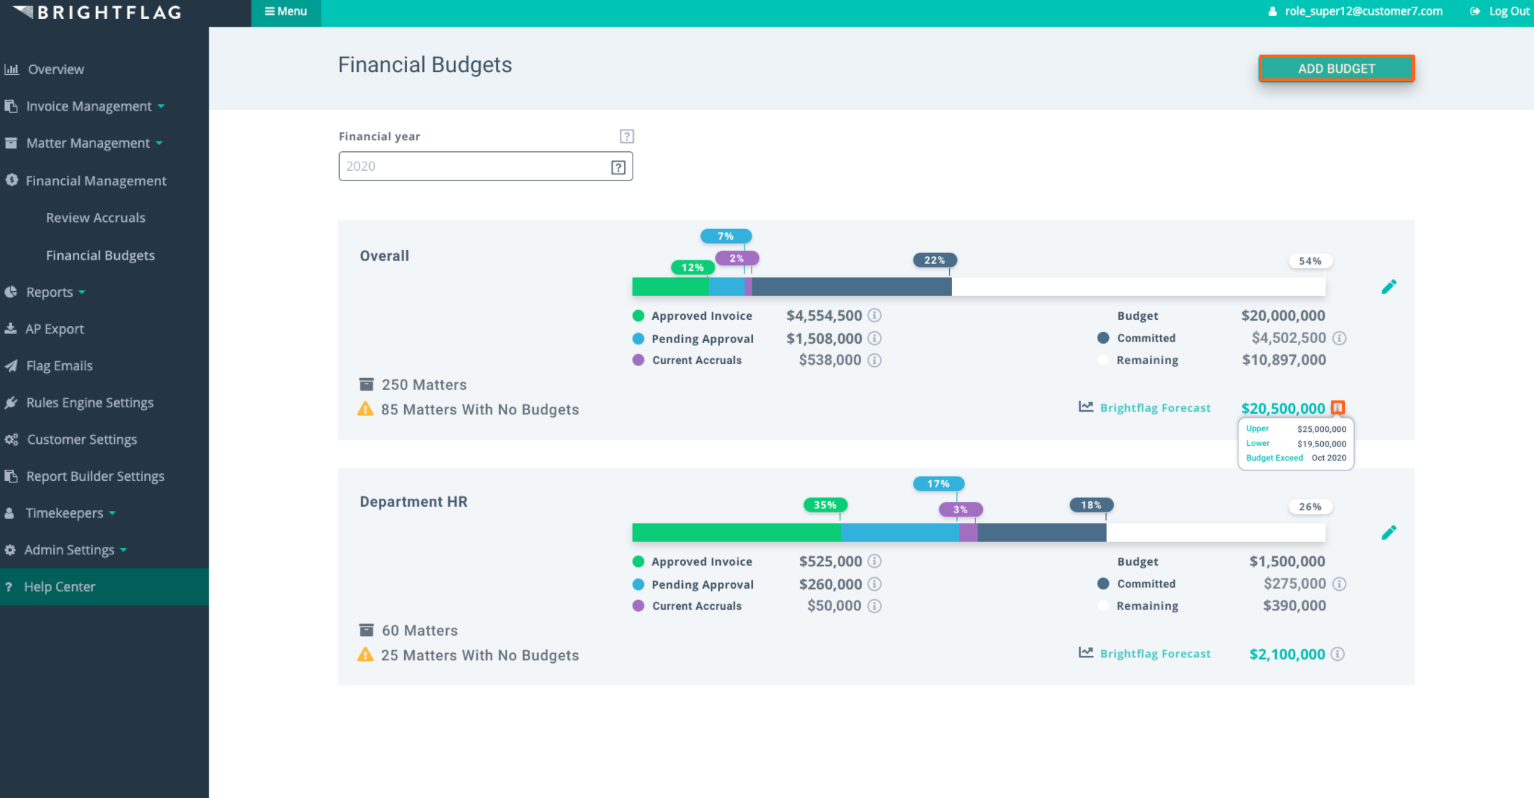Click the Rules Engine Settings wrench icon
Viewport: 1534px width, 798px height.
[12, 402]
